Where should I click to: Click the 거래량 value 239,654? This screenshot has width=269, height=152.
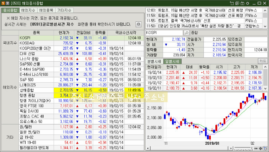click(179, 55)
